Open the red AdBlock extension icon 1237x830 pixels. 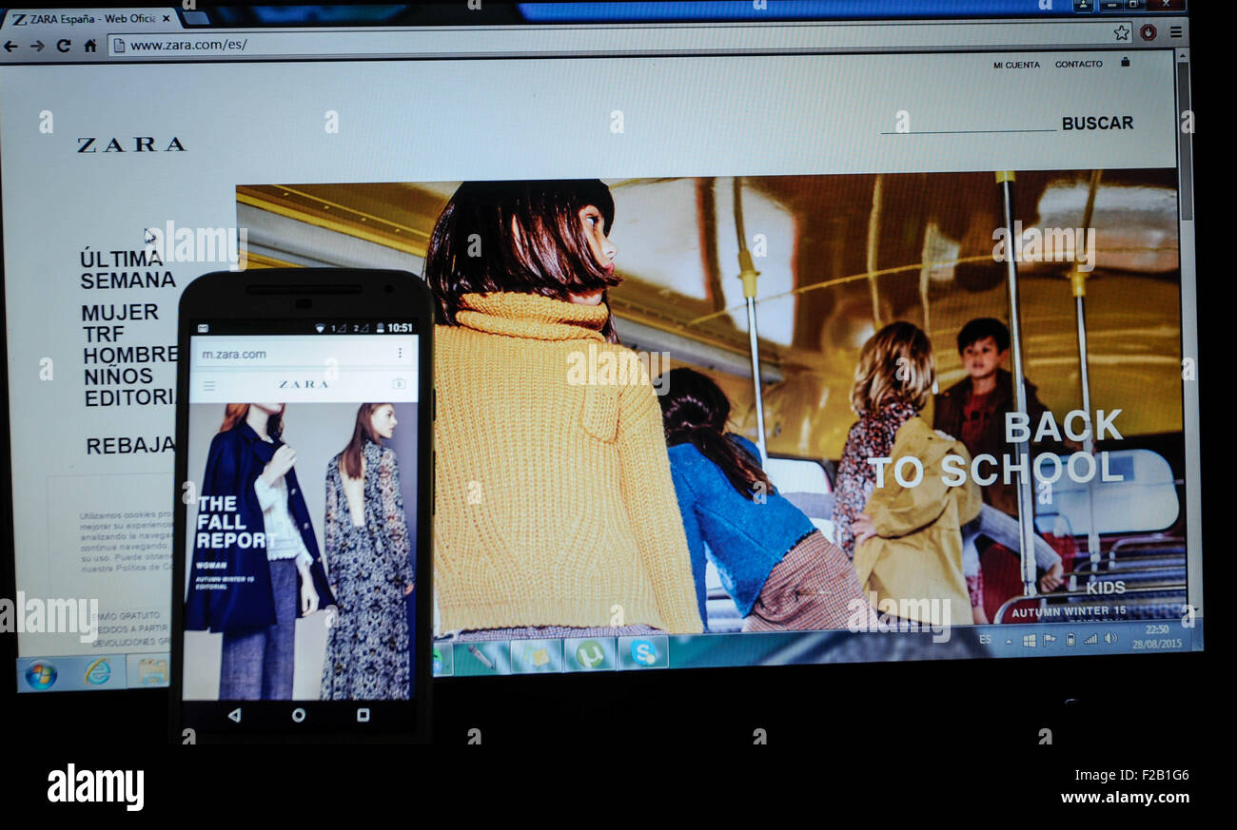click(1149, 32)
